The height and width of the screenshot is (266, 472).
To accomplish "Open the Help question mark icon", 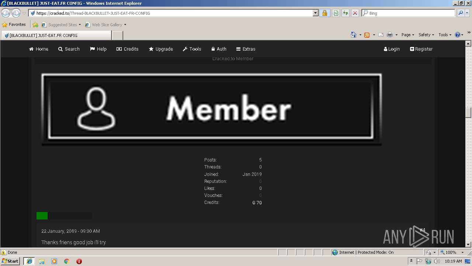I will 458,35.
